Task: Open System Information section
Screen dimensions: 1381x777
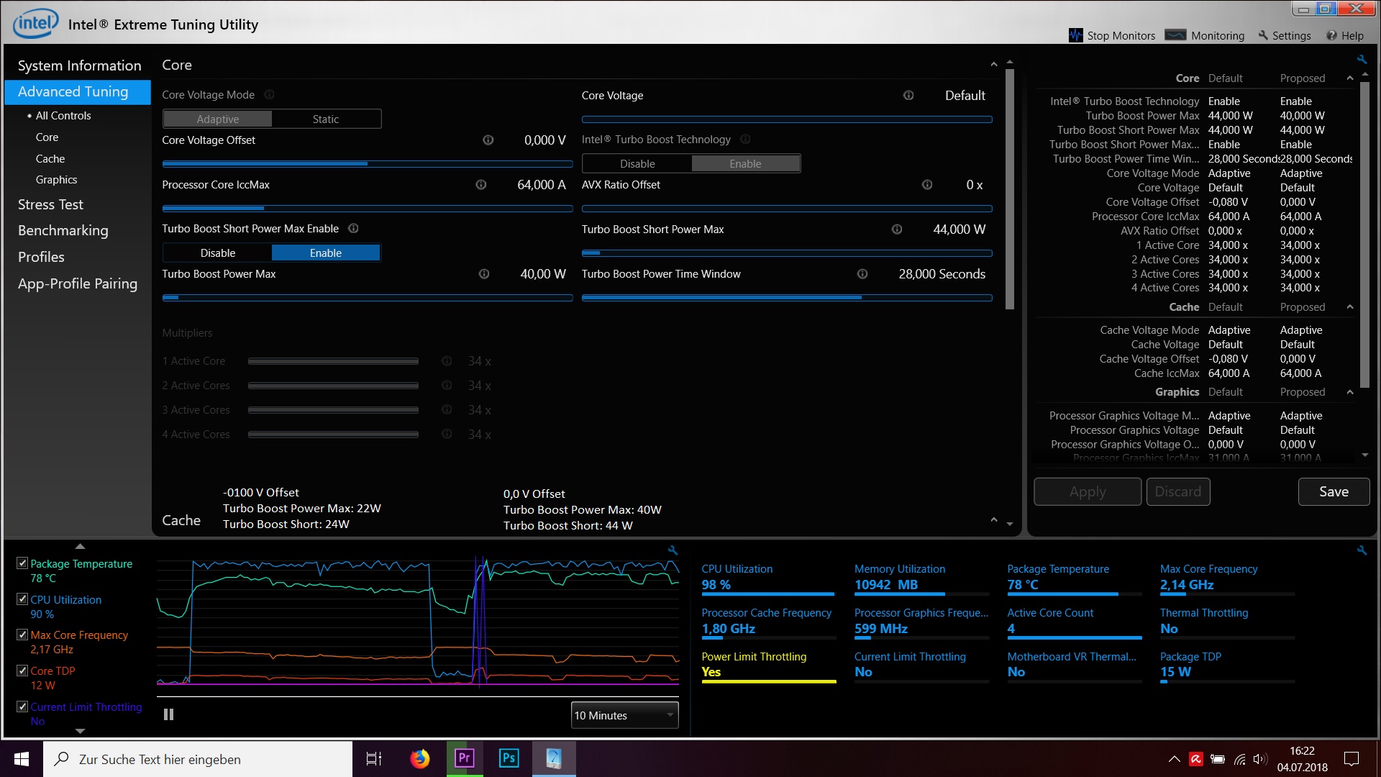Action: tap(79, 65)
